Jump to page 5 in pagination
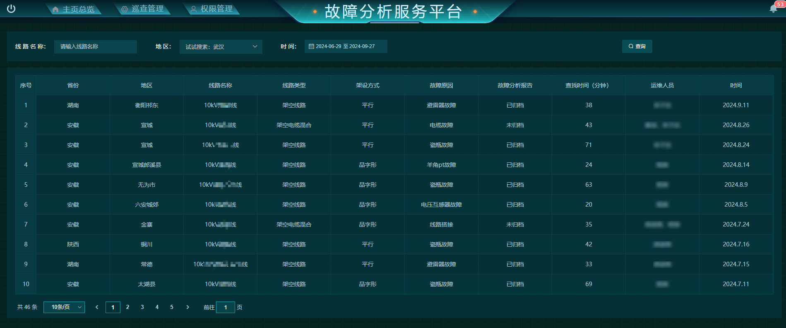786x328 pixels. (172, 307)
